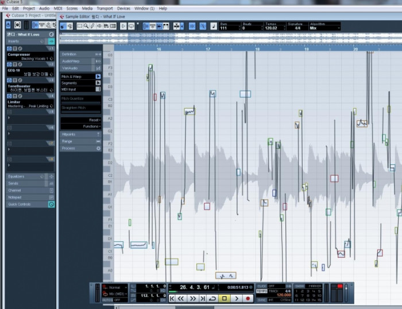The width and height of the screenshot is (402, 309).
Task: Enable the Segments mode toggle
Action: pyautogui.click(x=98, y=83)
